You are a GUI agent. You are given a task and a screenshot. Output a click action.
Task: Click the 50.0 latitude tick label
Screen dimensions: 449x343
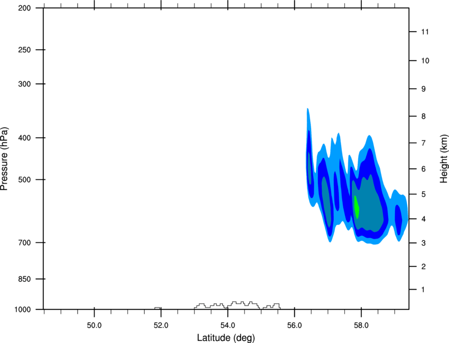(x=94, y=326)
